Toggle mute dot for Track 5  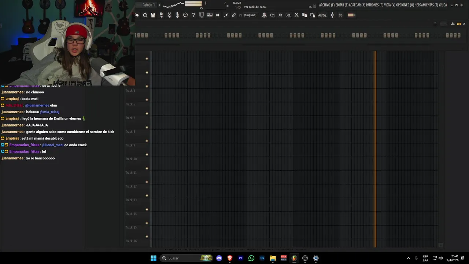tap(147, 100)
